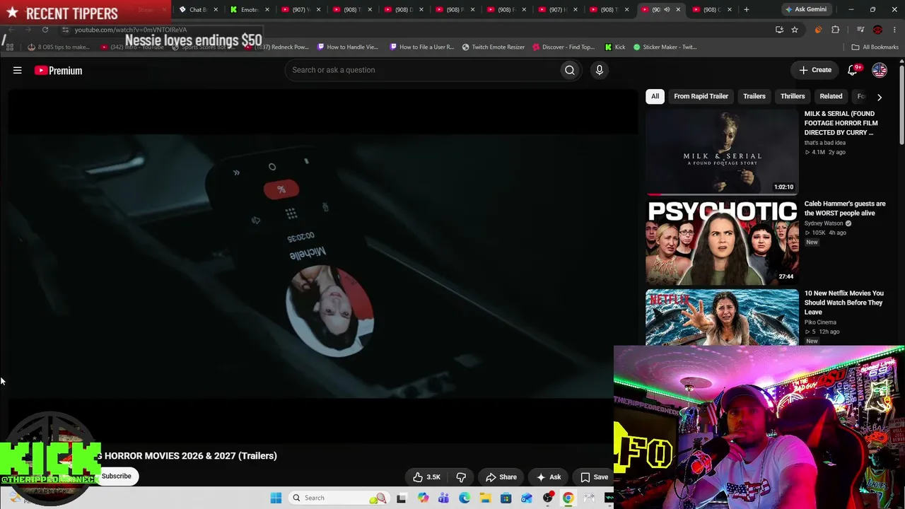Open Redneck Pow... bookmark
This screenshot has width=905, height=509.
277,47
